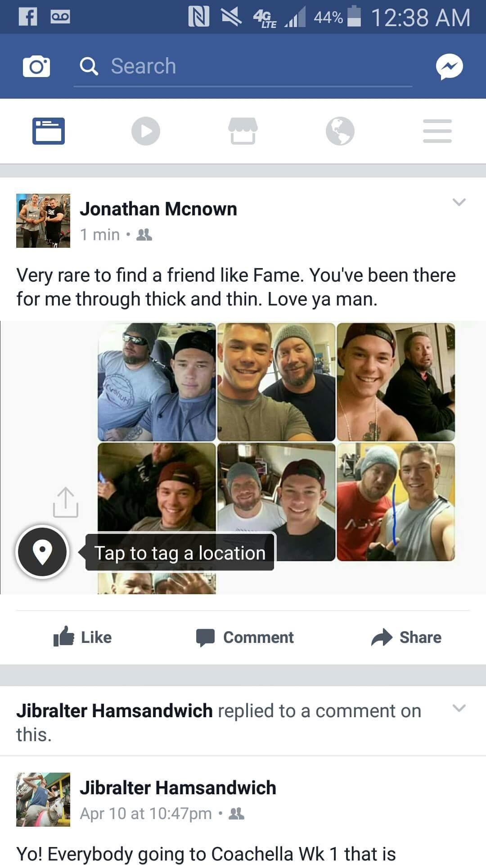Expand options chevron for Jibralter's post
The height and width of the screenshot is (865, 486).
tap(459, 708)
